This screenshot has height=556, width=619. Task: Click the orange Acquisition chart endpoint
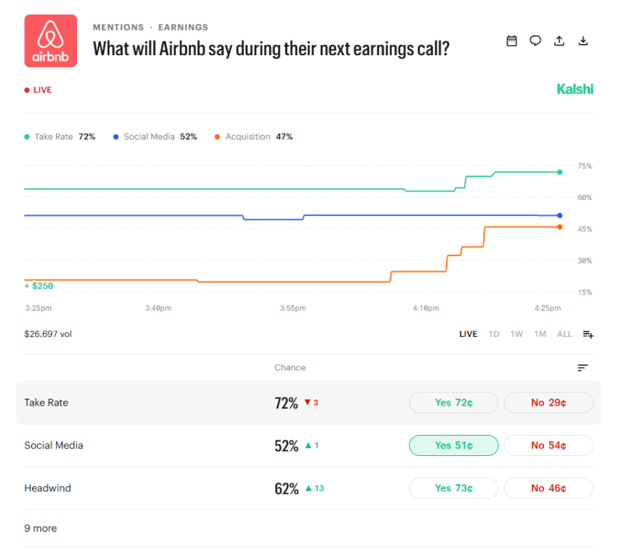tap(559, 227)
